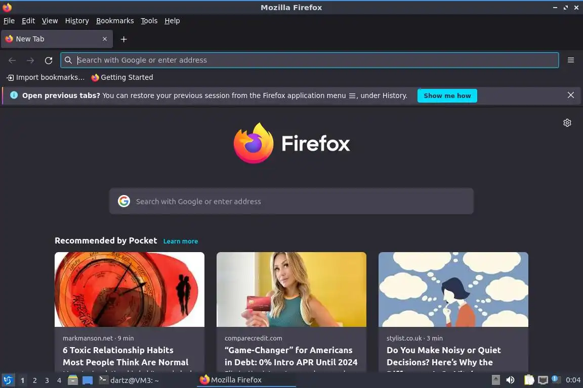The height and width of the screenshot is (388, 583).
Task: Click the forward navigation arrow
Action: pos(30,60)
